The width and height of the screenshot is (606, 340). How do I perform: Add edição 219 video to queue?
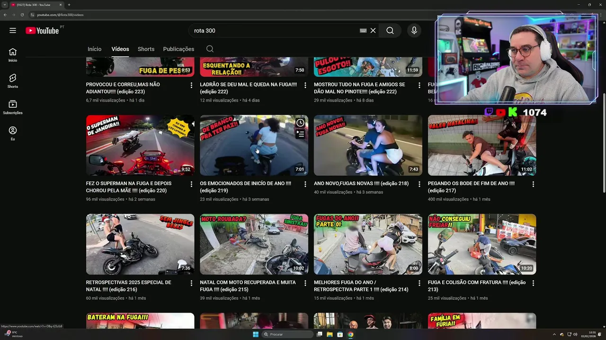[300, 134]
